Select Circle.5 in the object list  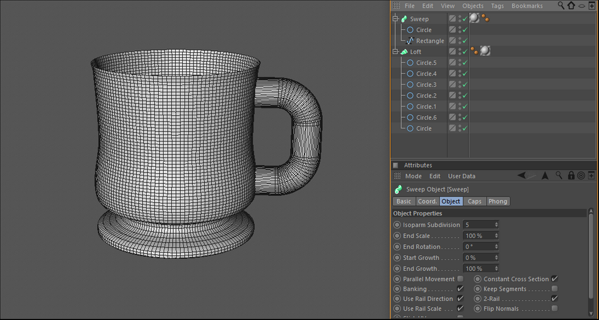coord(426,63)
